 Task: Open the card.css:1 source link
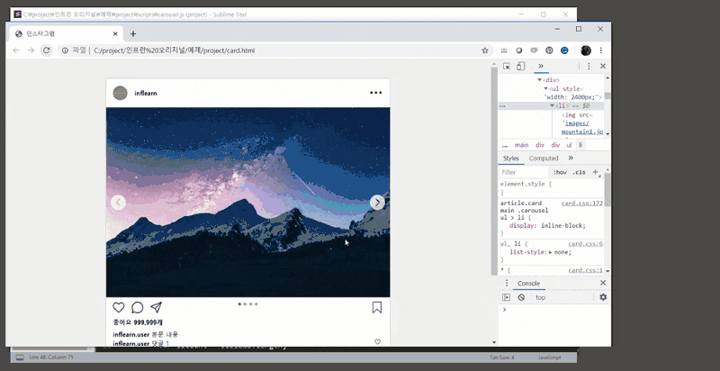click(586, 270)
